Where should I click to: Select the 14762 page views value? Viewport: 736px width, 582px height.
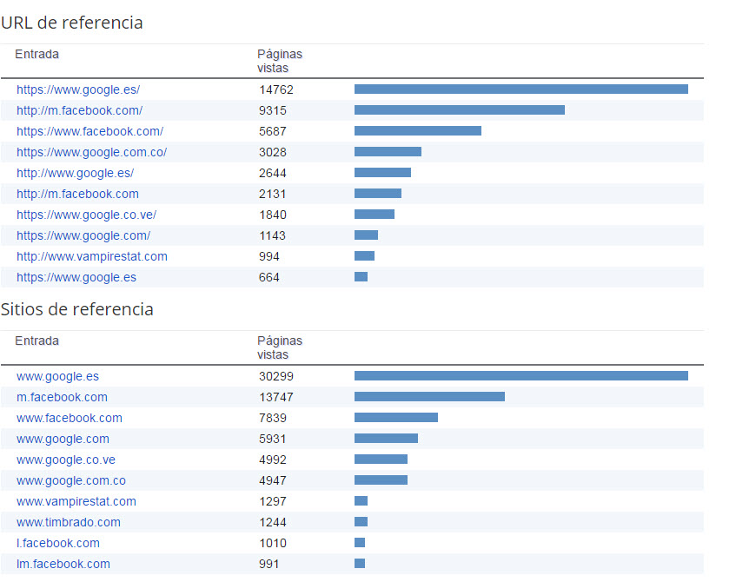(276, 89)
